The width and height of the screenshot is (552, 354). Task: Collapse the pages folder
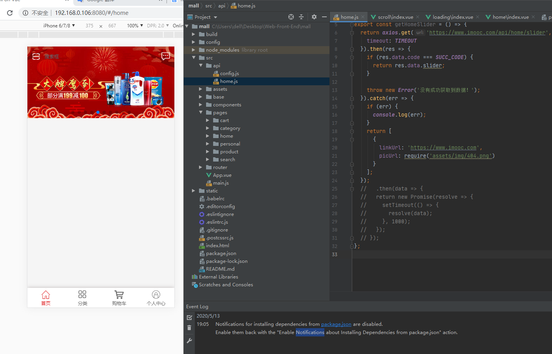point(201,112)
